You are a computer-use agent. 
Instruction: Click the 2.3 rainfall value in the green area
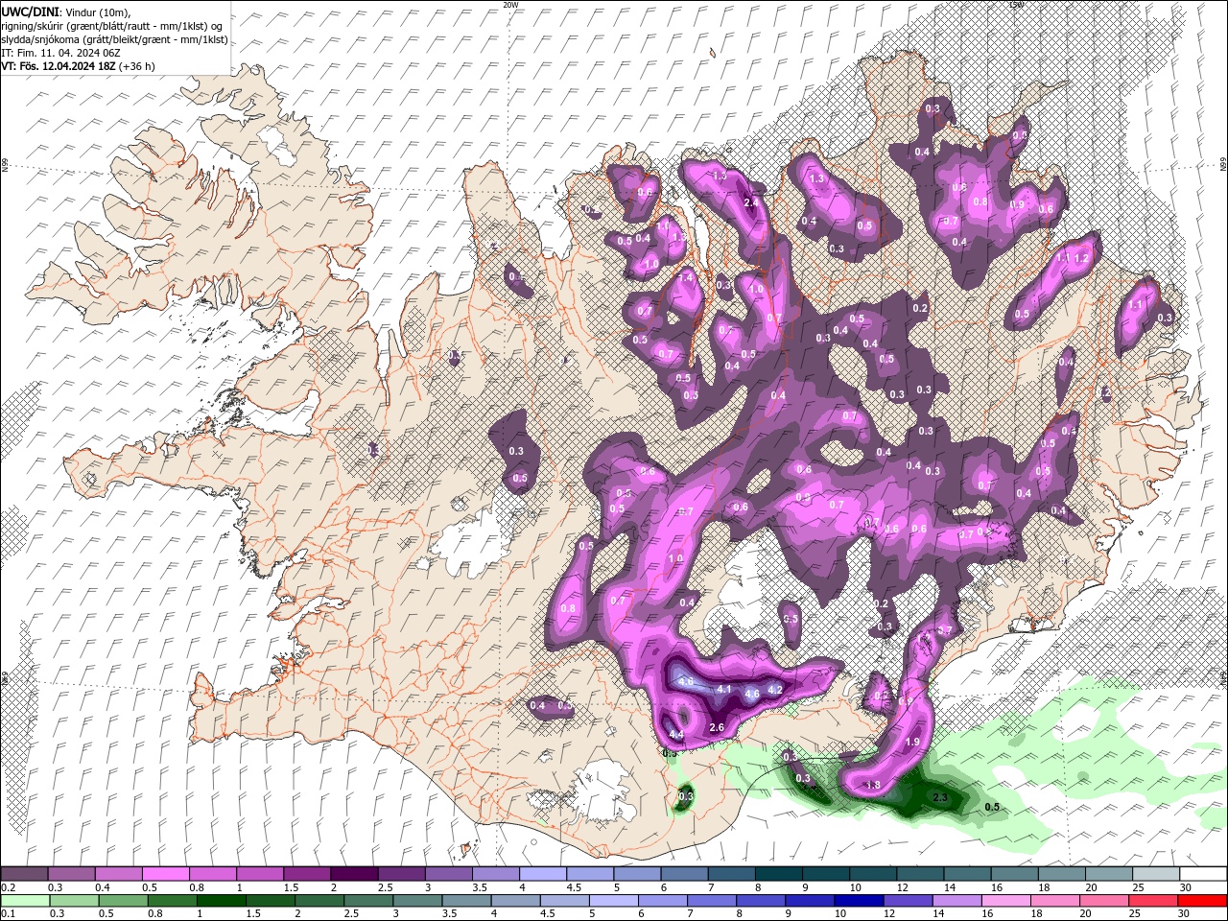(x=941, y=797)
